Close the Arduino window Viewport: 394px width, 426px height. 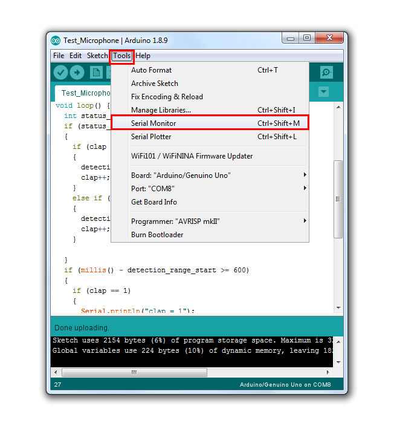click(x=329, y=38)
